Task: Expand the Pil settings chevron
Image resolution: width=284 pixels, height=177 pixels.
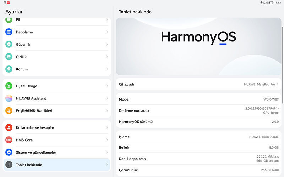Action: pyautogui.click(x=107, y=20)
